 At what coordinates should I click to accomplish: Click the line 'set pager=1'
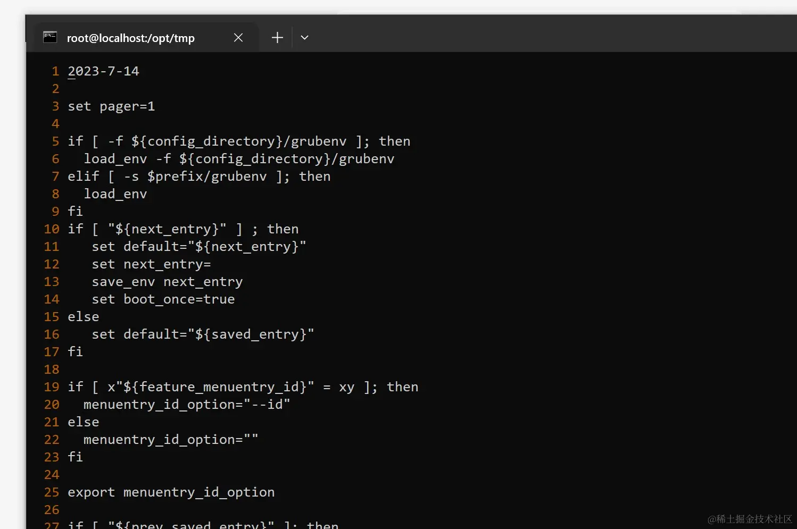pos(111,106)
